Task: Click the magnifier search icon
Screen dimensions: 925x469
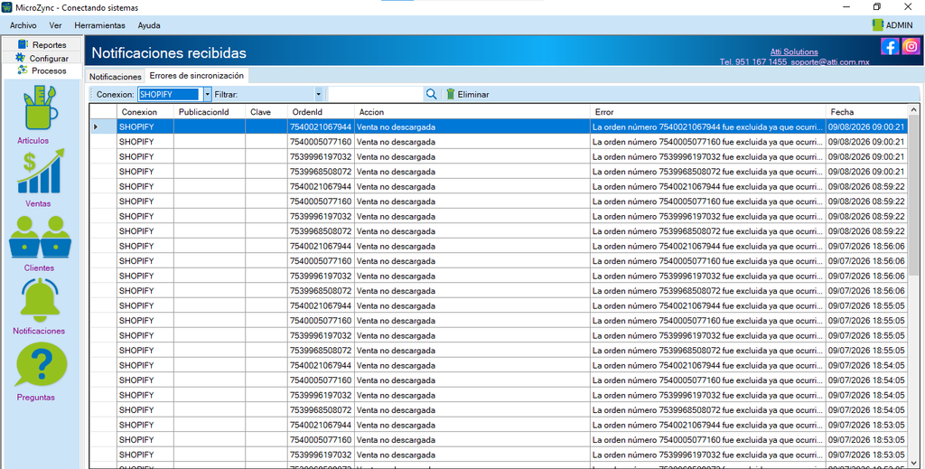Action: pos(431,94)
